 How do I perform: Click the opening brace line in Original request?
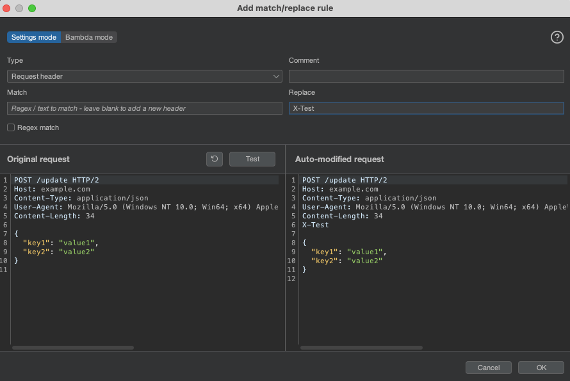(16, 234)
